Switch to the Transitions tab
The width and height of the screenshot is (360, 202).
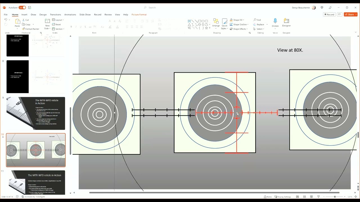click(x=55, y=15)
